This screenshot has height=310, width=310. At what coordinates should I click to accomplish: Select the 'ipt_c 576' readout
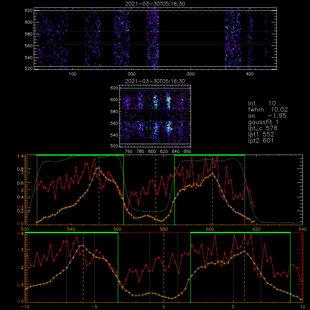point(263,129)
